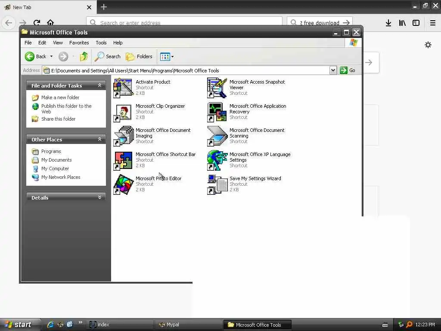The height and width of the screenshot is (331, 441).
Task: Click Publish this folder to the Web
Action: (x=66, y=109)
